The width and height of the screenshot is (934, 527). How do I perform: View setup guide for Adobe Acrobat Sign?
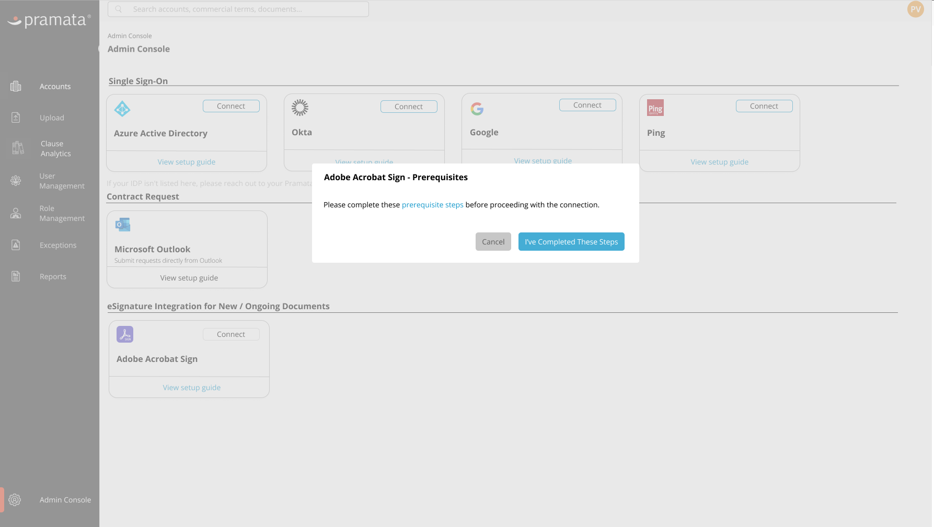click(192, 388)
